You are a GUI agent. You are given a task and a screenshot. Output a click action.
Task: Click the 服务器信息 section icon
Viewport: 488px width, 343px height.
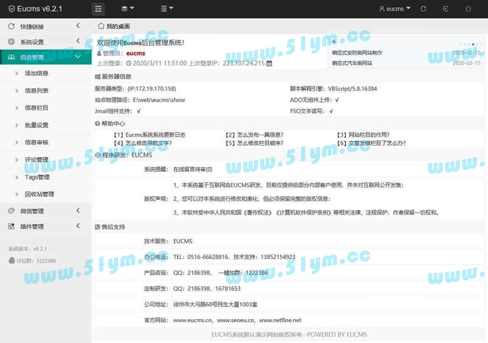click(98, 77)
